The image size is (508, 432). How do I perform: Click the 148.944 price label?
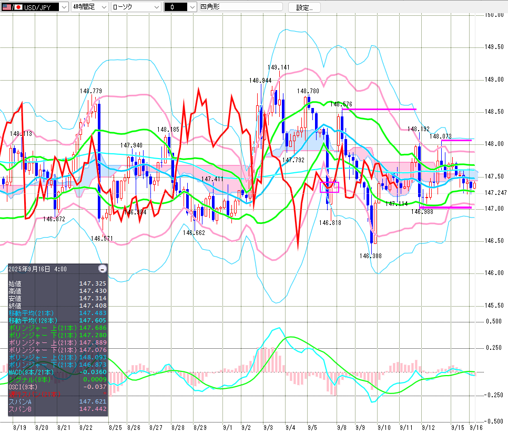[x=260, y=81]
